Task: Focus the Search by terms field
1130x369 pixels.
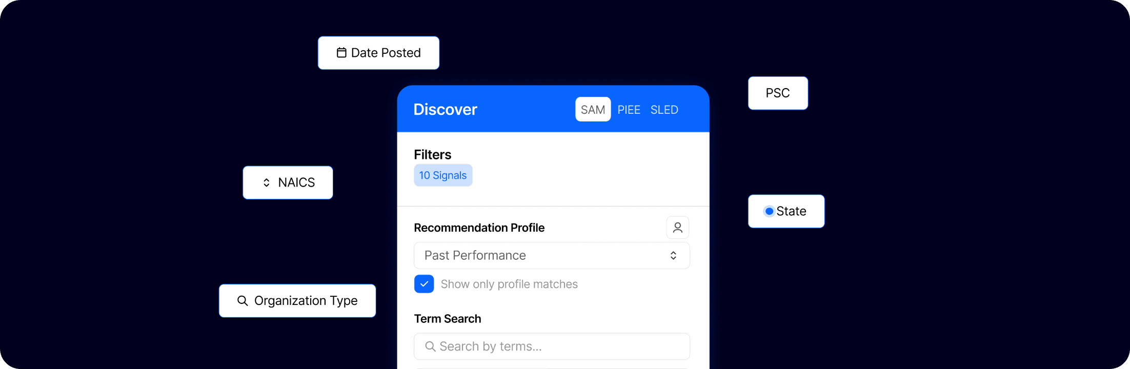Action: click(x=552, y=346)
